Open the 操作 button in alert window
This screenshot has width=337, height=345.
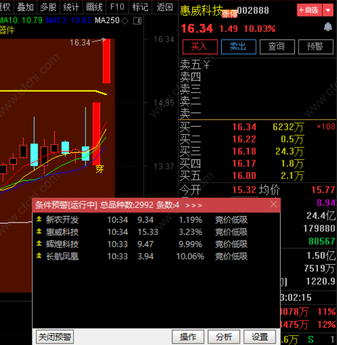coord(188,337)
